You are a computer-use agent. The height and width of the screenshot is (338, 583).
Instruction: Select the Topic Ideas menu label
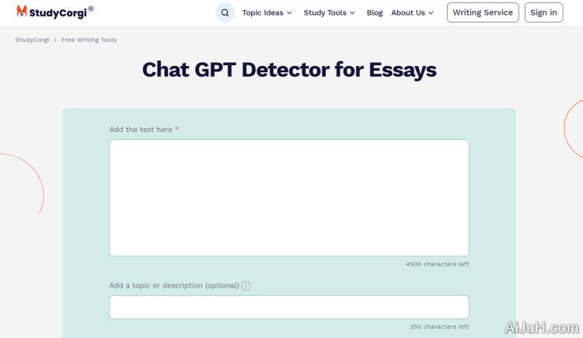(x=262, y=12)
